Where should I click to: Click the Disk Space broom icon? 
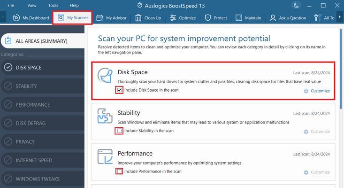point(105,75)
